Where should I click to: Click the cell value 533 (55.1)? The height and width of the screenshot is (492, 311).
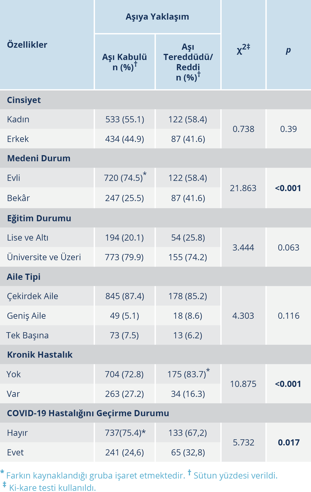125,119
